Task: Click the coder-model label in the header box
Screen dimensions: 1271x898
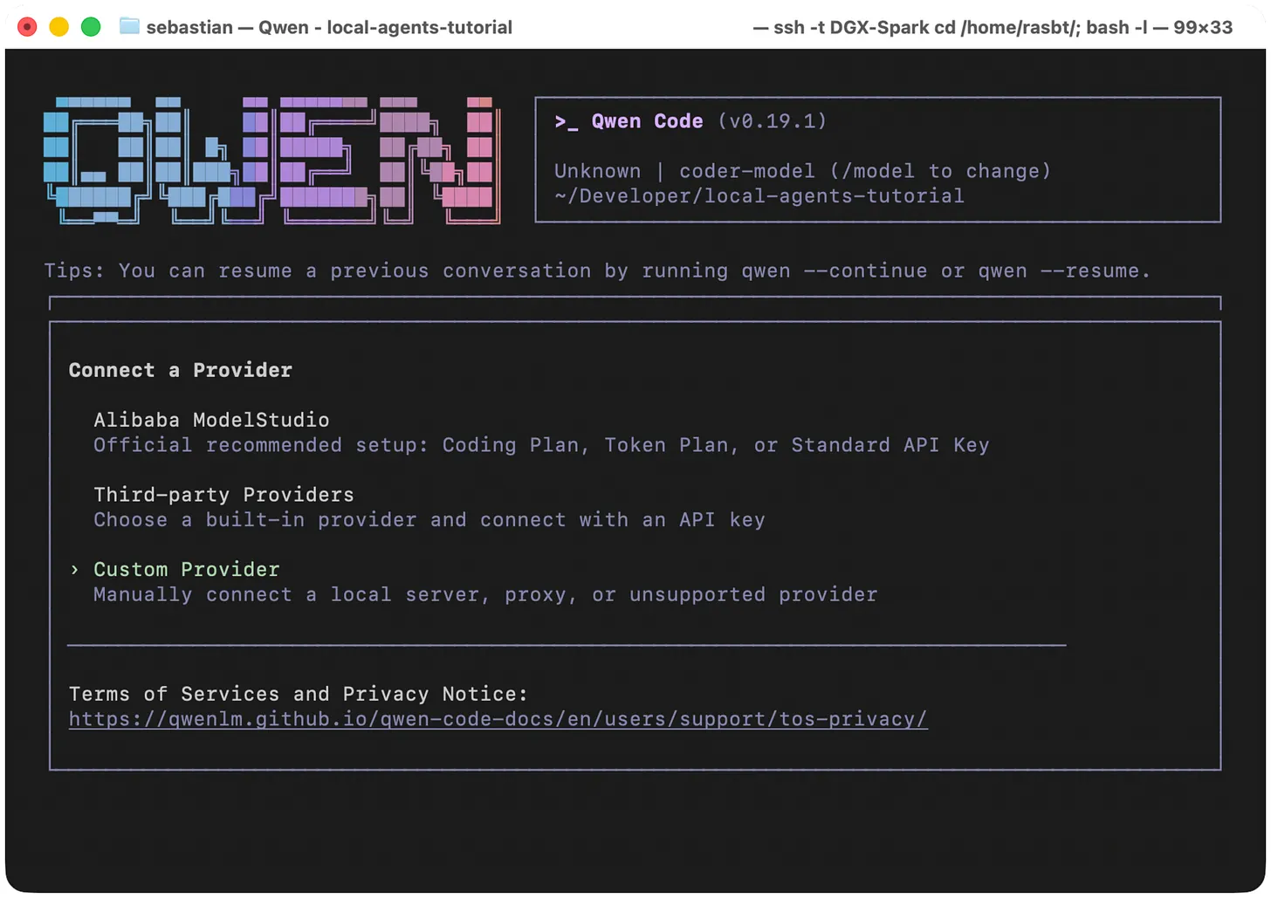Action: [747, 171]
